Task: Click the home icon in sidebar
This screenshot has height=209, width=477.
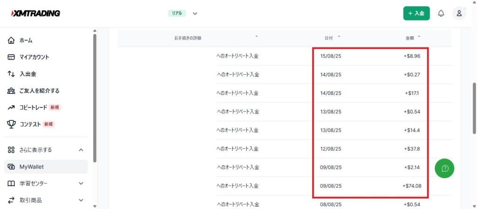Action: (12, 41)
